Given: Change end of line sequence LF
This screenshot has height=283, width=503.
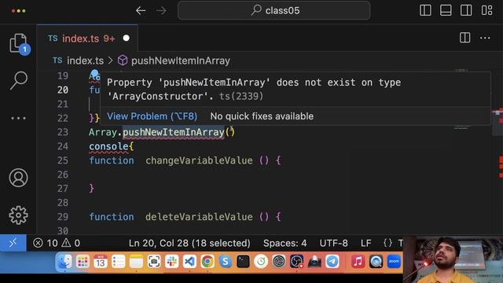Looking at the screenshot, I should point(366,243).
